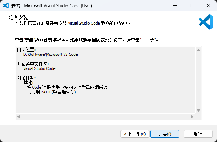Go back with the 上一步(B) button

[x=135, y=134]
